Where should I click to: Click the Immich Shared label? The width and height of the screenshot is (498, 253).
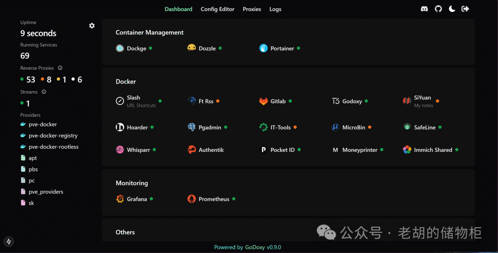click(x=433, y=150)
